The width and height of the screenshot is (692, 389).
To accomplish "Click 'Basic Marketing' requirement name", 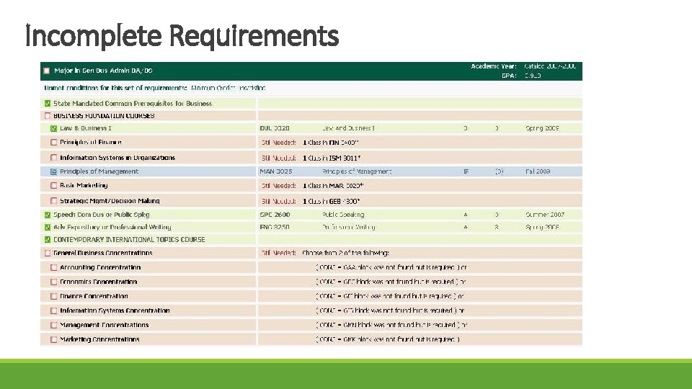I will [84, 186].
